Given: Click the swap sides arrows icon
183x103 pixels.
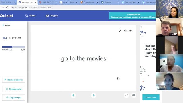Looking at the screenshot, I should point(126,95).
